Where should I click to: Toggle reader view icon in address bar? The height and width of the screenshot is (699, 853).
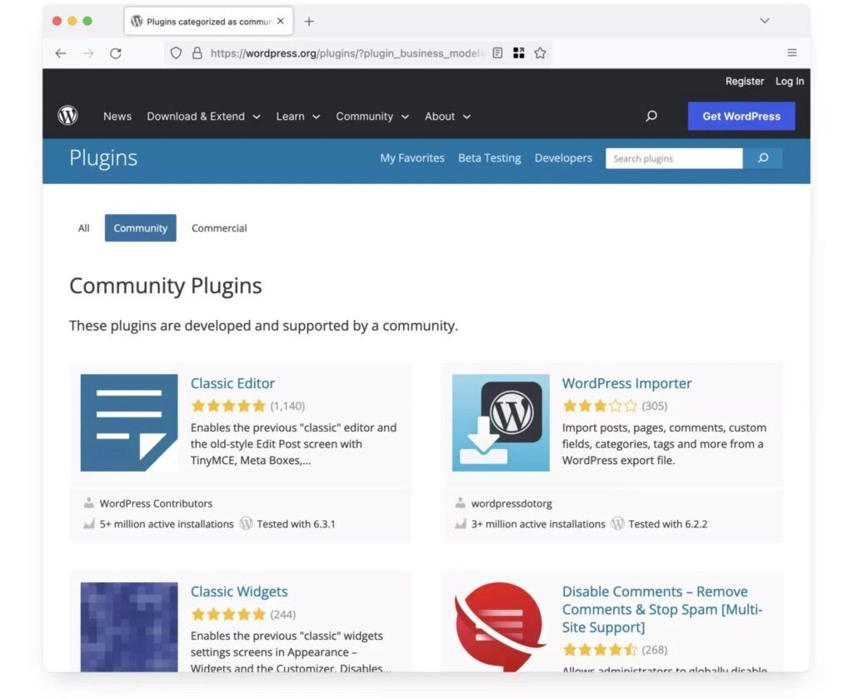click(497, 53)
